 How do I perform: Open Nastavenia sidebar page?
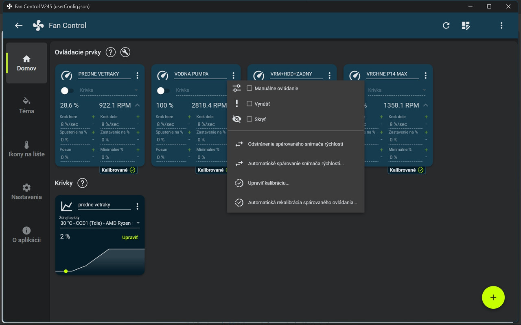coord(26,192)
